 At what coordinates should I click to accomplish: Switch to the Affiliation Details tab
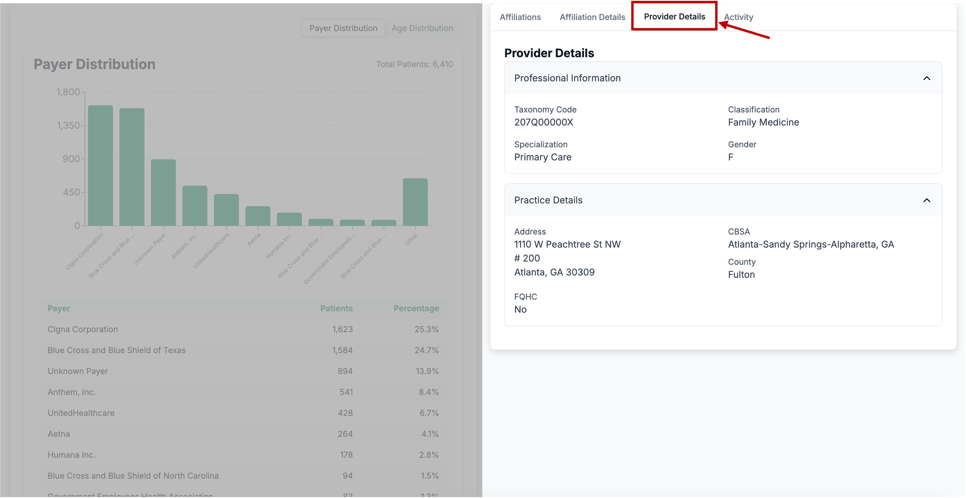click(x=592, y=17)
